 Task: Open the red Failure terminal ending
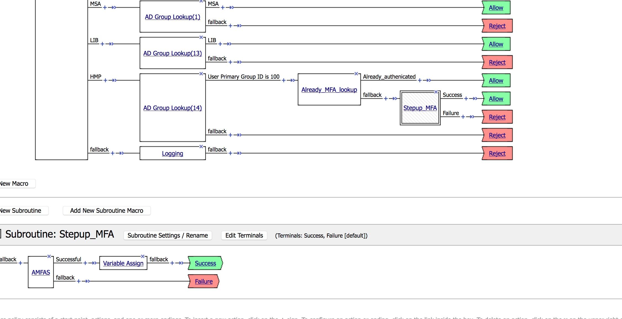coord(204,281)
